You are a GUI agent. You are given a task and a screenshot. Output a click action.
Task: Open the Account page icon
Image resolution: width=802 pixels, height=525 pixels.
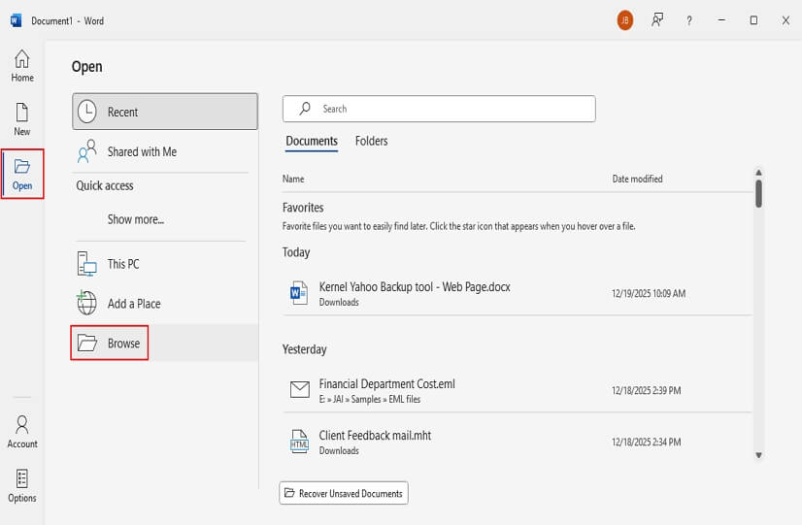[21, 432]
